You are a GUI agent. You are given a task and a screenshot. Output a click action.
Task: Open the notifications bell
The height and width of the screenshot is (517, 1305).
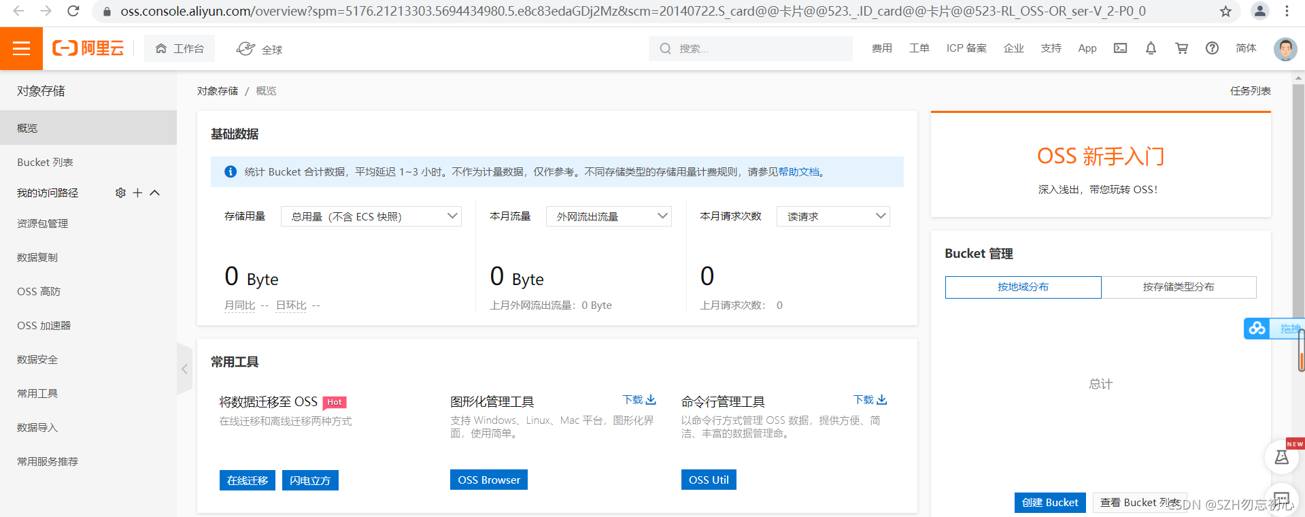click(x=1151, y=48)
